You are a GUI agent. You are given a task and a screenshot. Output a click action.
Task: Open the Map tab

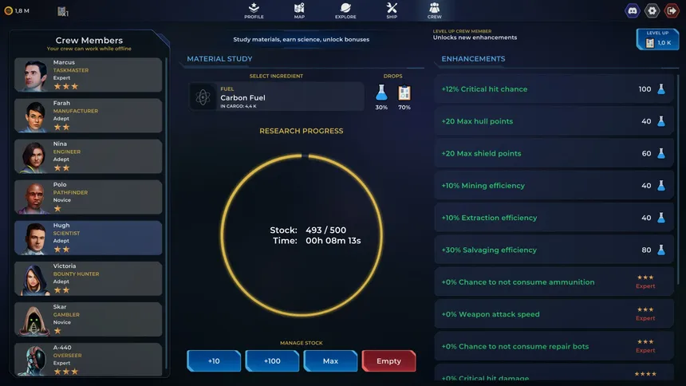coord(299,10)
